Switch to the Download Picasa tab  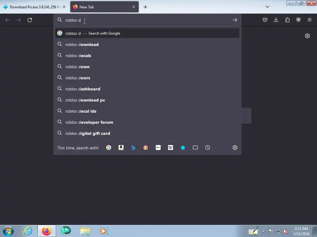coord(34,7)
